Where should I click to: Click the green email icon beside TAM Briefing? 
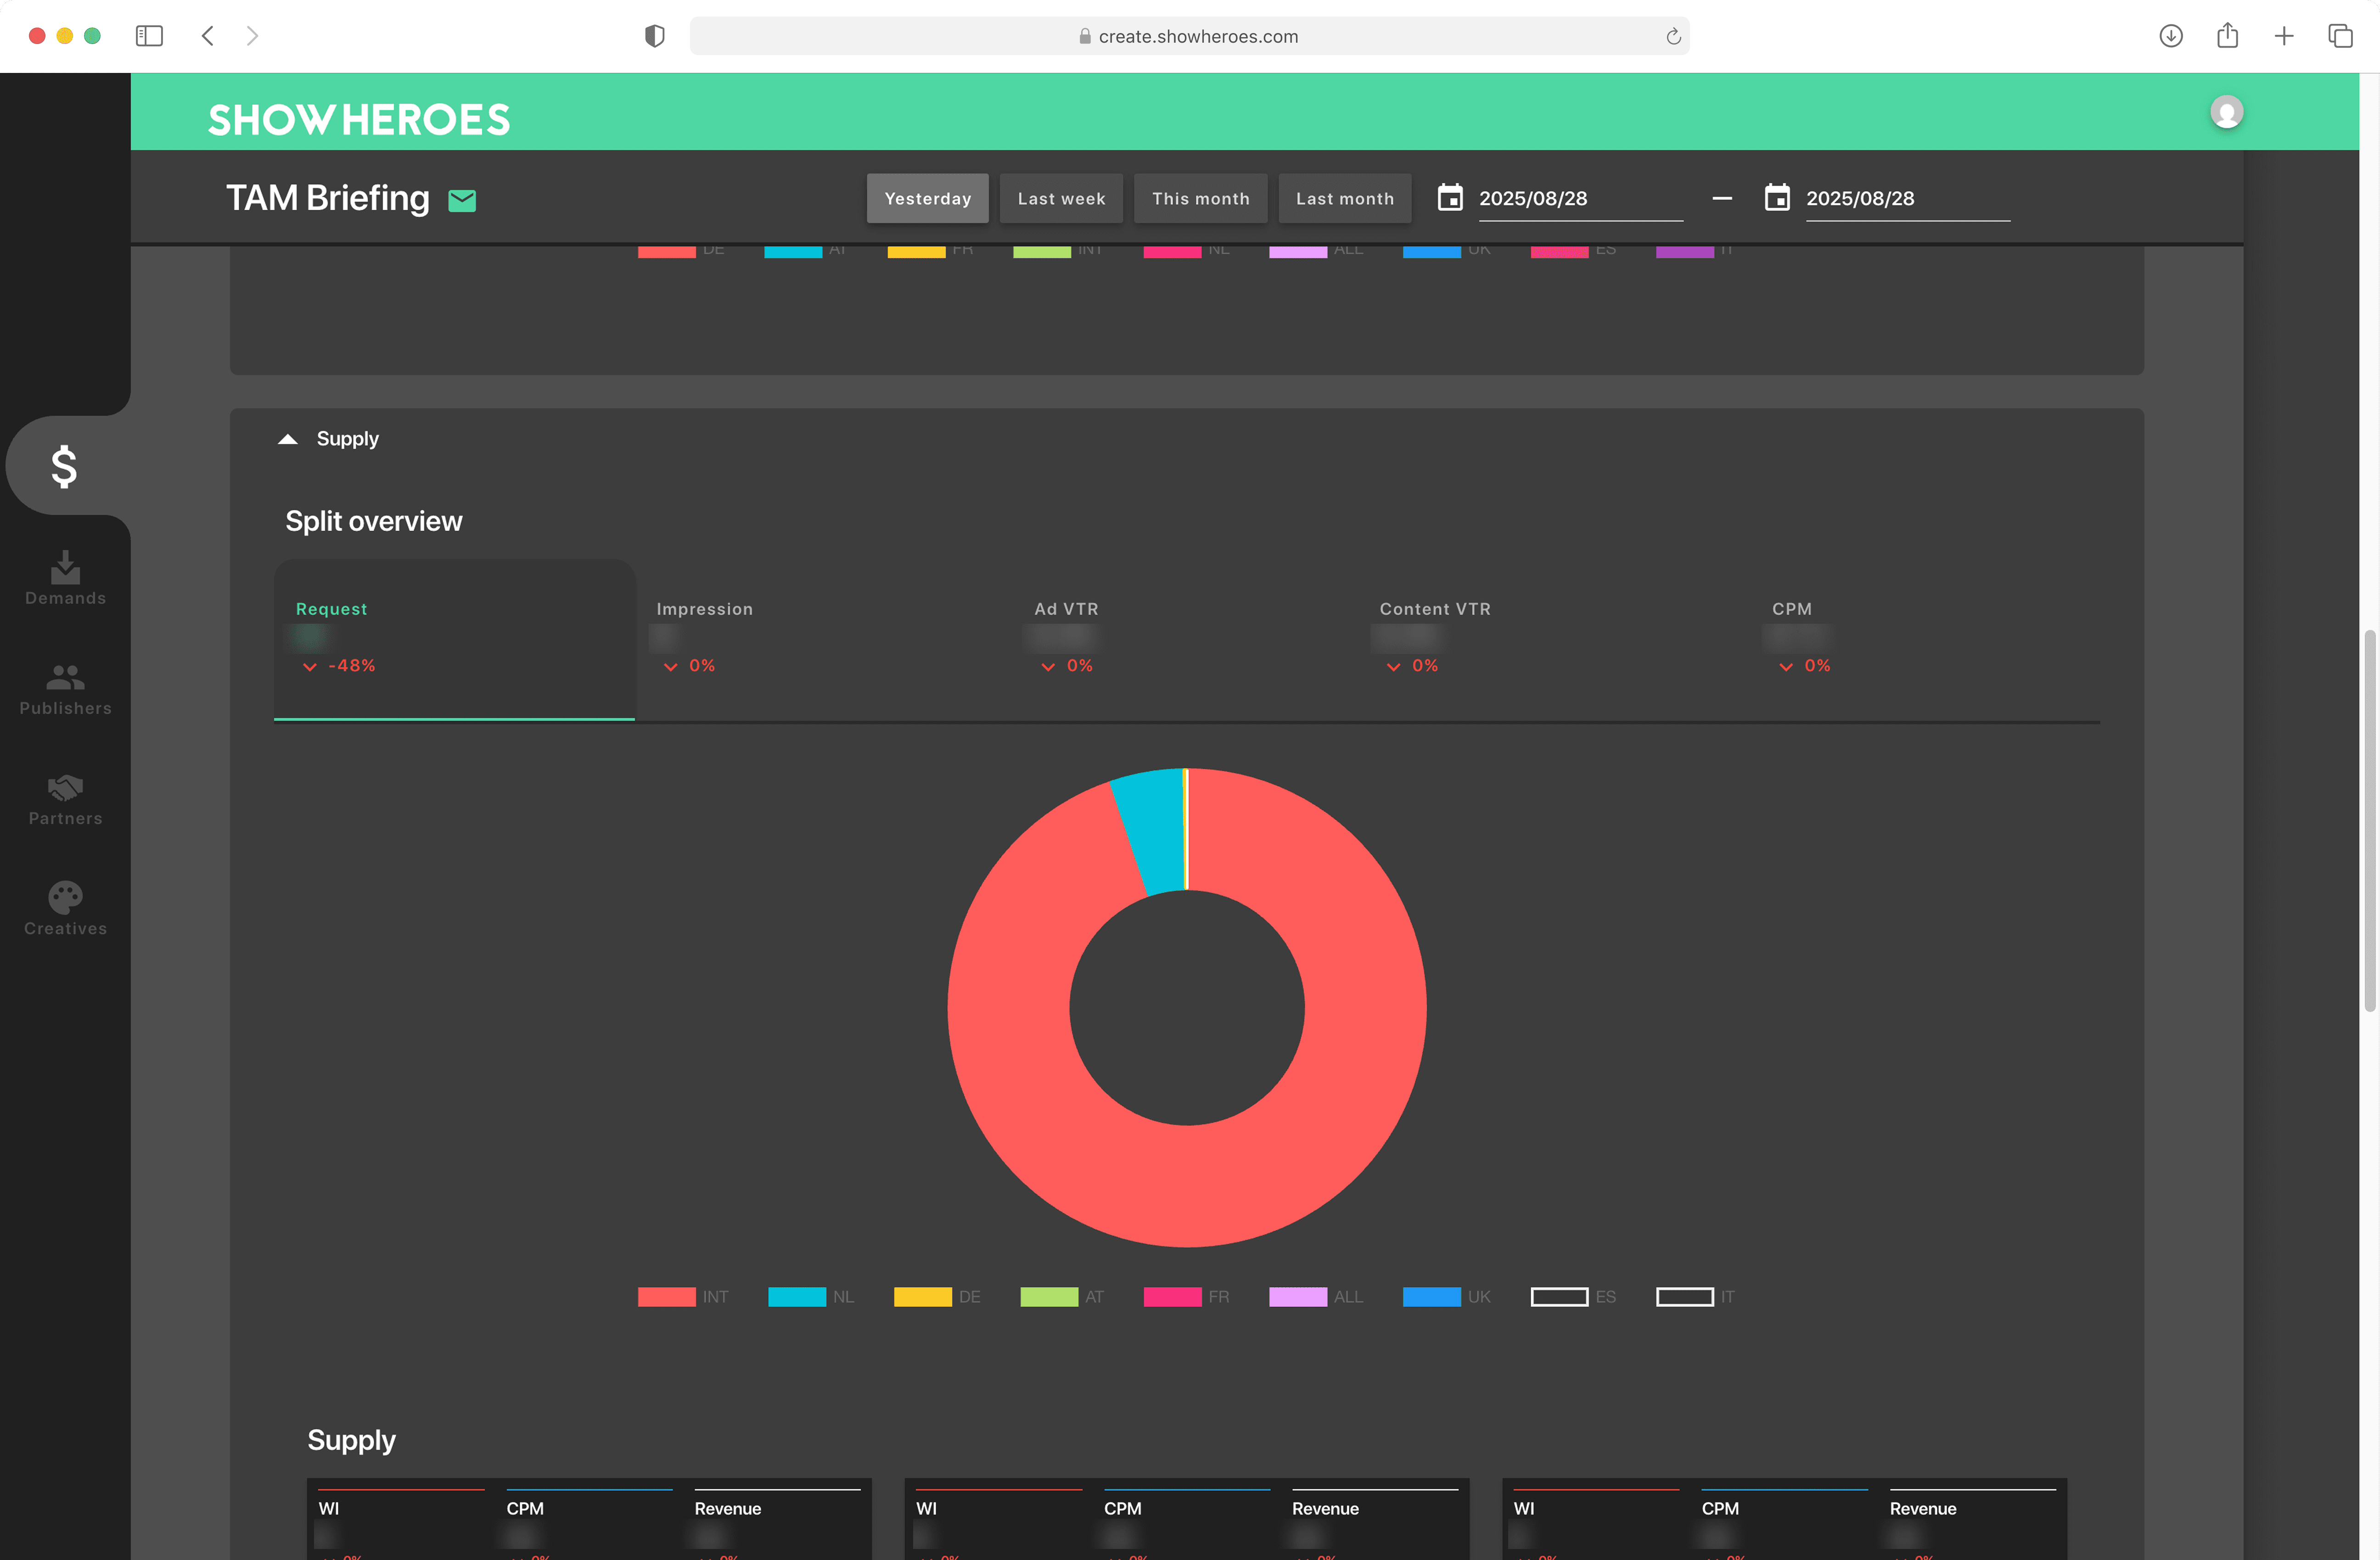click(462, 200)
